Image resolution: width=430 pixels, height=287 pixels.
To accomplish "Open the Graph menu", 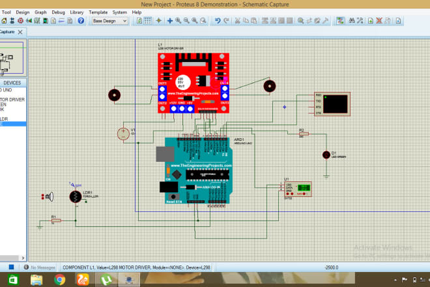I will tap(40, 12).
